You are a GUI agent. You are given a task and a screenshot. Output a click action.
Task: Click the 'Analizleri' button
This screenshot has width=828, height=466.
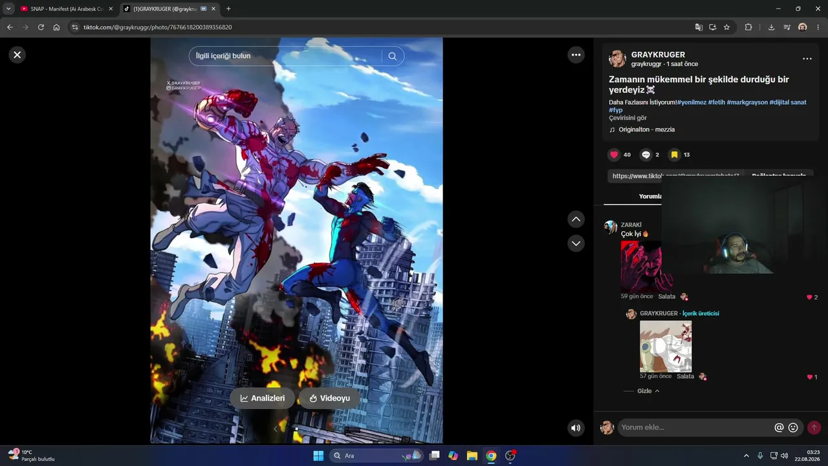click(263, 398)
